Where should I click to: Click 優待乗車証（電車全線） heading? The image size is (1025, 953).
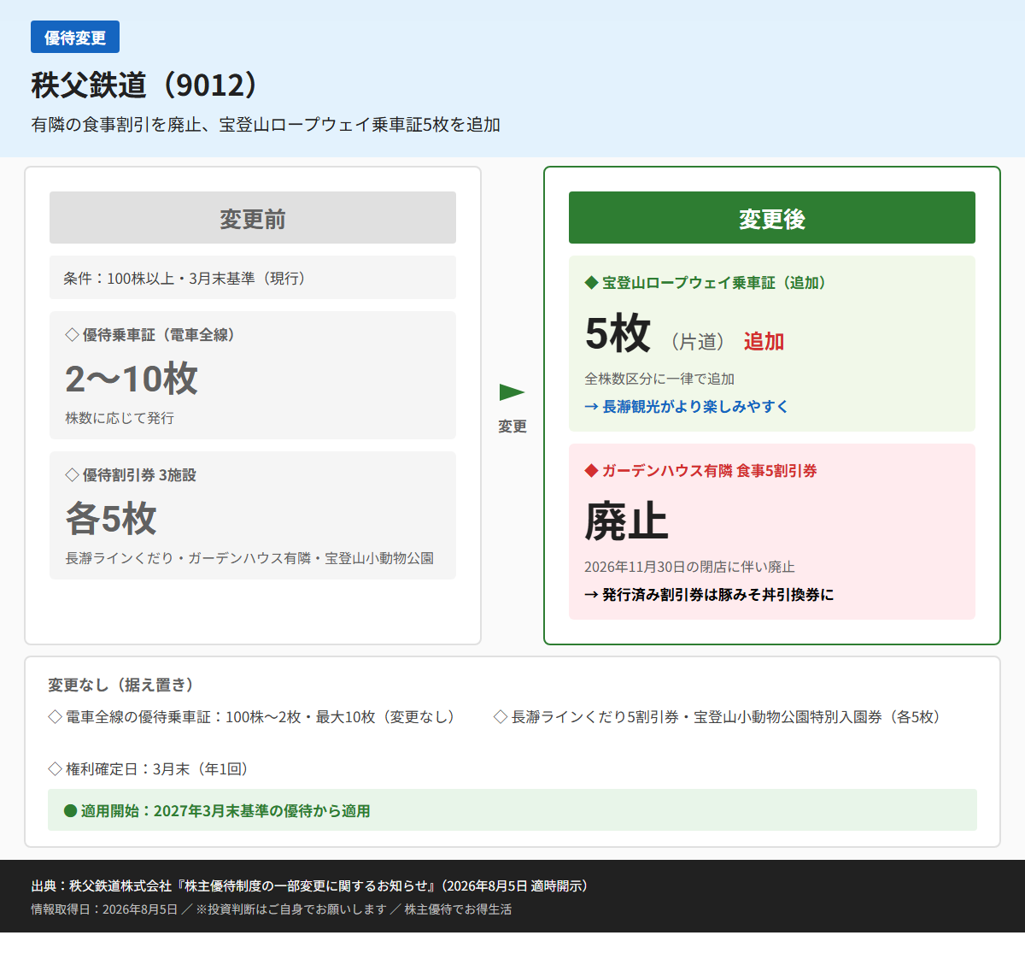(x=150, y=335)
